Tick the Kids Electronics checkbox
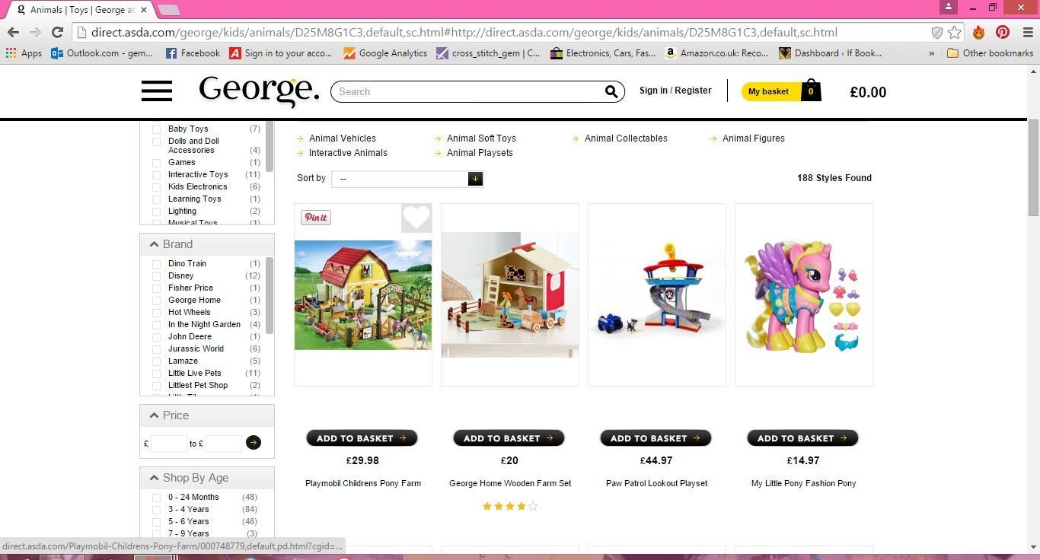The height and width of the screenshot is (560, 1040). click(x=157, y=187)
